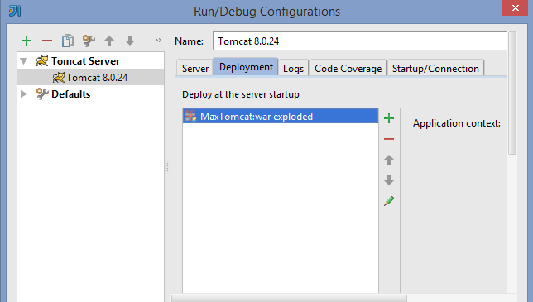533x302 pixels.
Task: Remove selected configuration with red minus
Action: (47, 41)
